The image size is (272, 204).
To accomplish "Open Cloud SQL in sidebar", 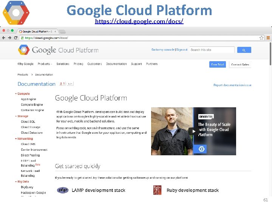I will point(28,122).
